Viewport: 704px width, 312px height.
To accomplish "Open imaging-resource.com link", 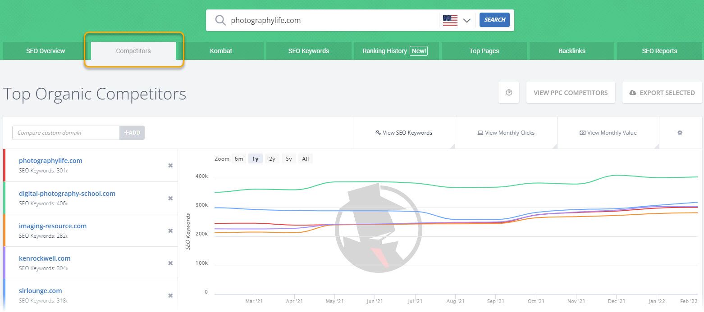I will coord(53,226).
